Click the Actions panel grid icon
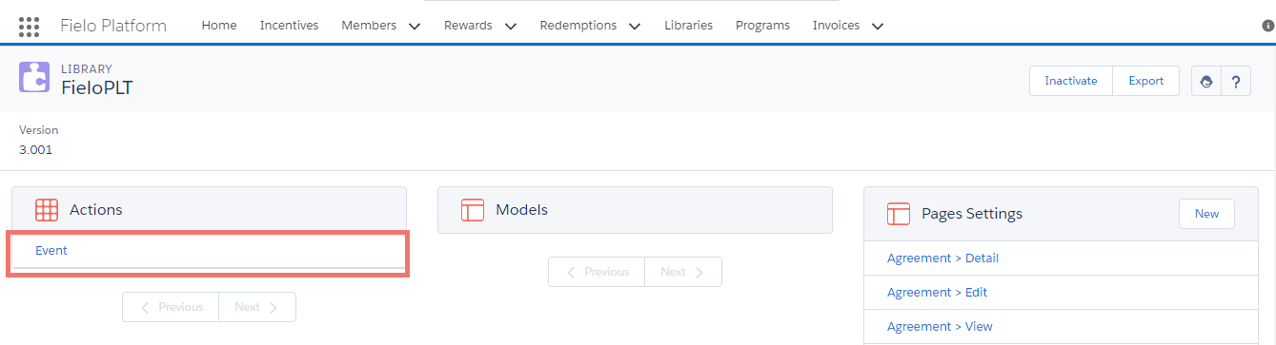Screen dimensions: 1276x345 click(x=46, y=210)
